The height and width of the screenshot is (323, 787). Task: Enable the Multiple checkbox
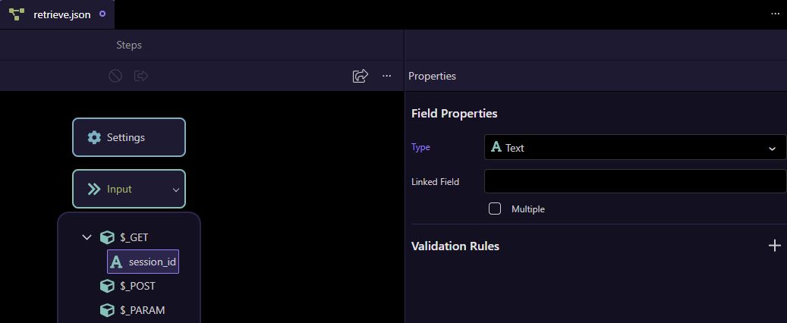[x=495, y=209]
